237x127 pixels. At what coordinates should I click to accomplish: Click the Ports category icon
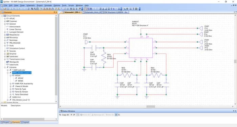7,45
